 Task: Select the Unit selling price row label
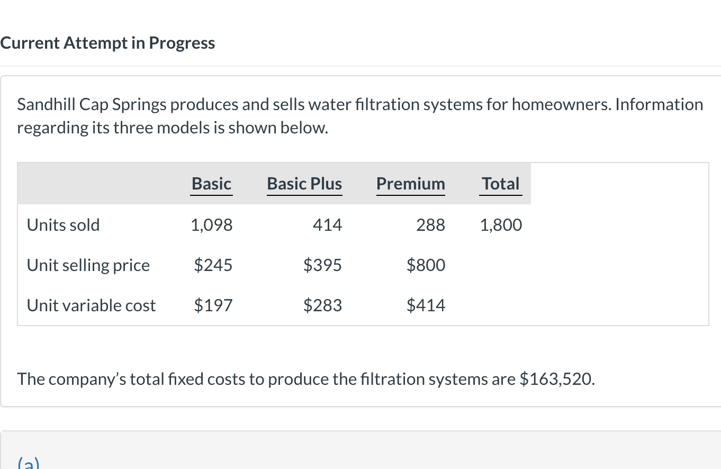coord(88,265)
